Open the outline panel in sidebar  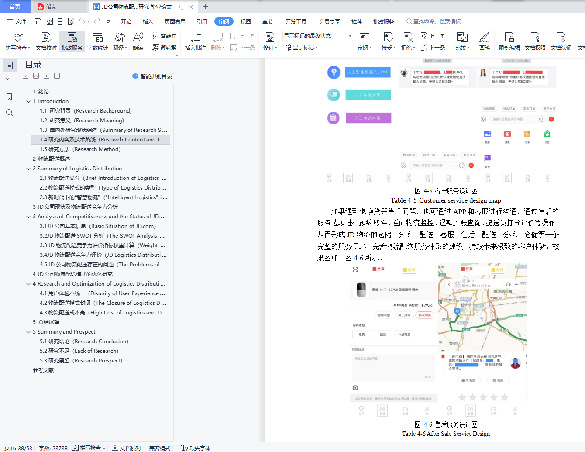[10, 66]
